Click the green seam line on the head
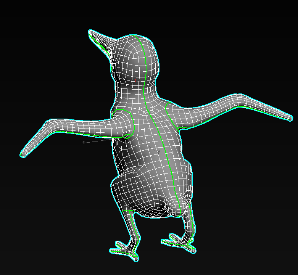298x275 pixels. click(145, 57)
